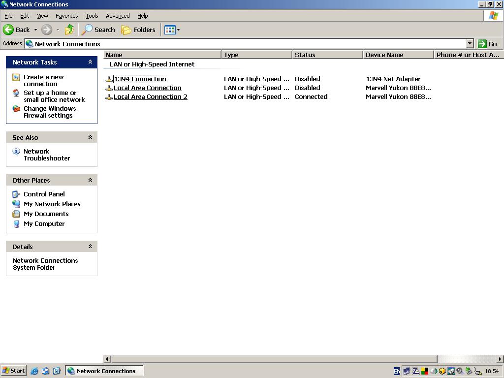The width and height of the screenshot is (504, 378).
Task: Select the Local Area Connection 2 item
Action: (151, 97)
